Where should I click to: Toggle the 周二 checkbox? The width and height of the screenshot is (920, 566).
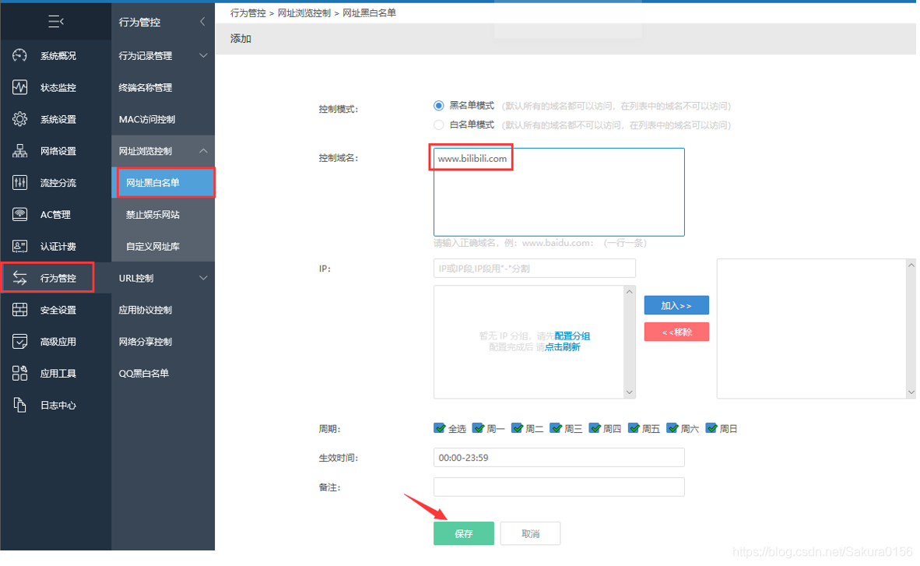pos(516,428)
